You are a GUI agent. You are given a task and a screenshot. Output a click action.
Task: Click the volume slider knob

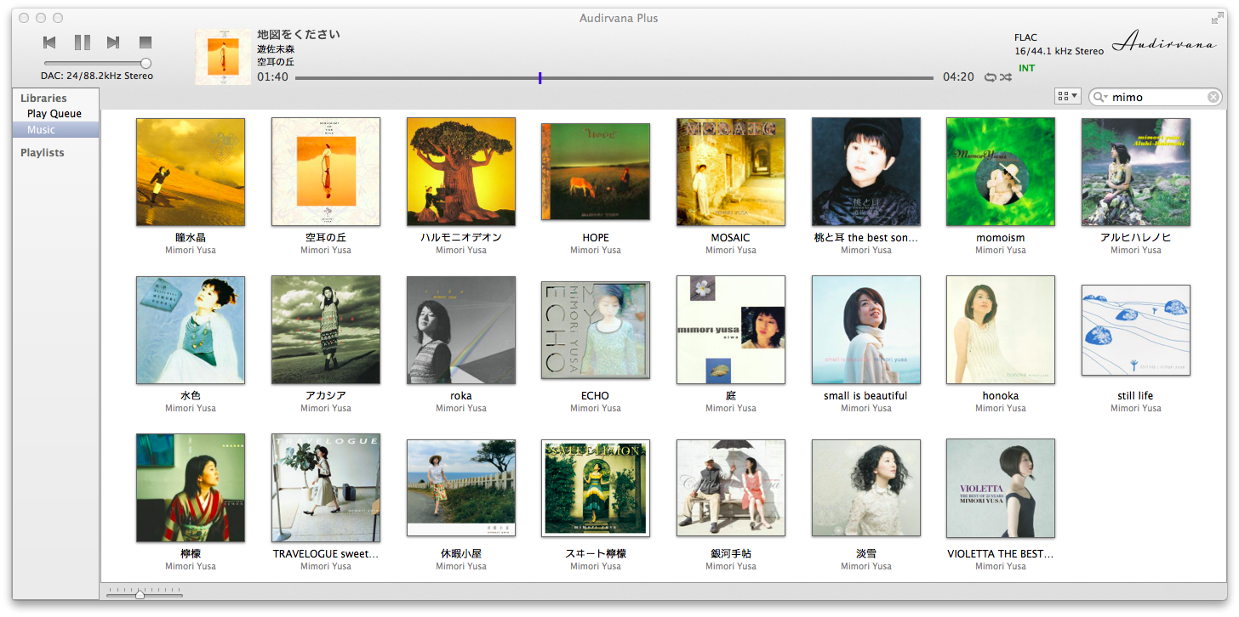146,63
